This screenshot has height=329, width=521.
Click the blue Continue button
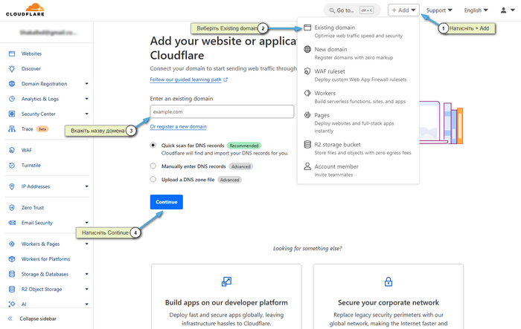tap(167, 202)
